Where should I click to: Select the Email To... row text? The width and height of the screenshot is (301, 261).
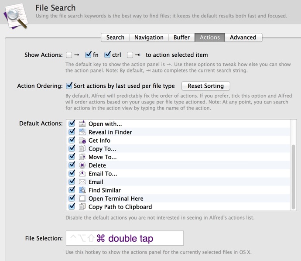pos(103,174)
